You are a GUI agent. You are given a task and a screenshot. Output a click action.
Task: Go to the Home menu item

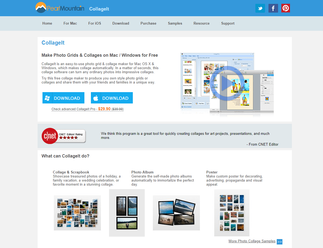coord(47,24)
